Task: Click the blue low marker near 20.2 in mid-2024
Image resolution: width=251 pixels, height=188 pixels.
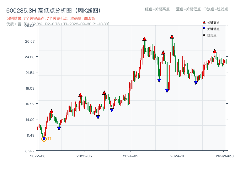Action: tap(159, 81)
